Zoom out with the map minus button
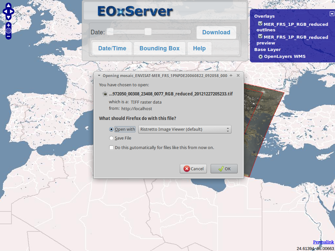Screen dimensions: 335x251 tap(8, 36)
